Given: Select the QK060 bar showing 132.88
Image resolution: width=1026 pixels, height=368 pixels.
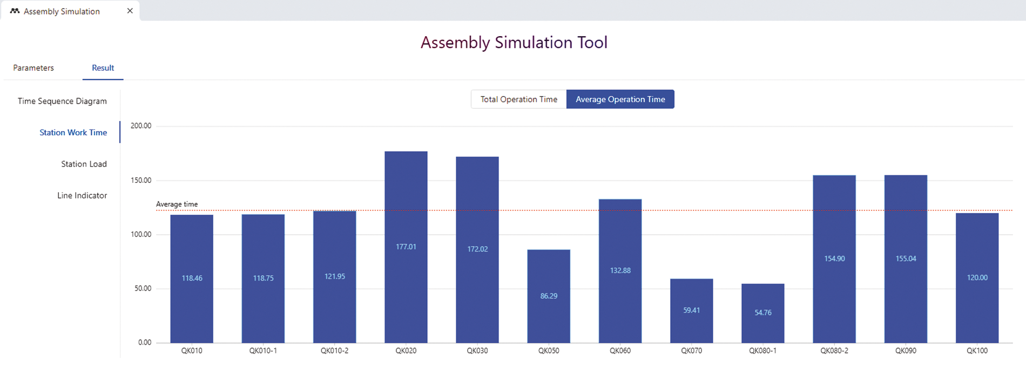Looking at the screenshot, I should pos(620,270).
